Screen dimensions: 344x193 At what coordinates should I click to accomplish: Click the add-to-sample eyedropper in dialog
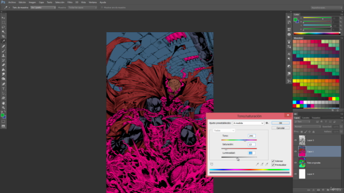tap(262, 164)
